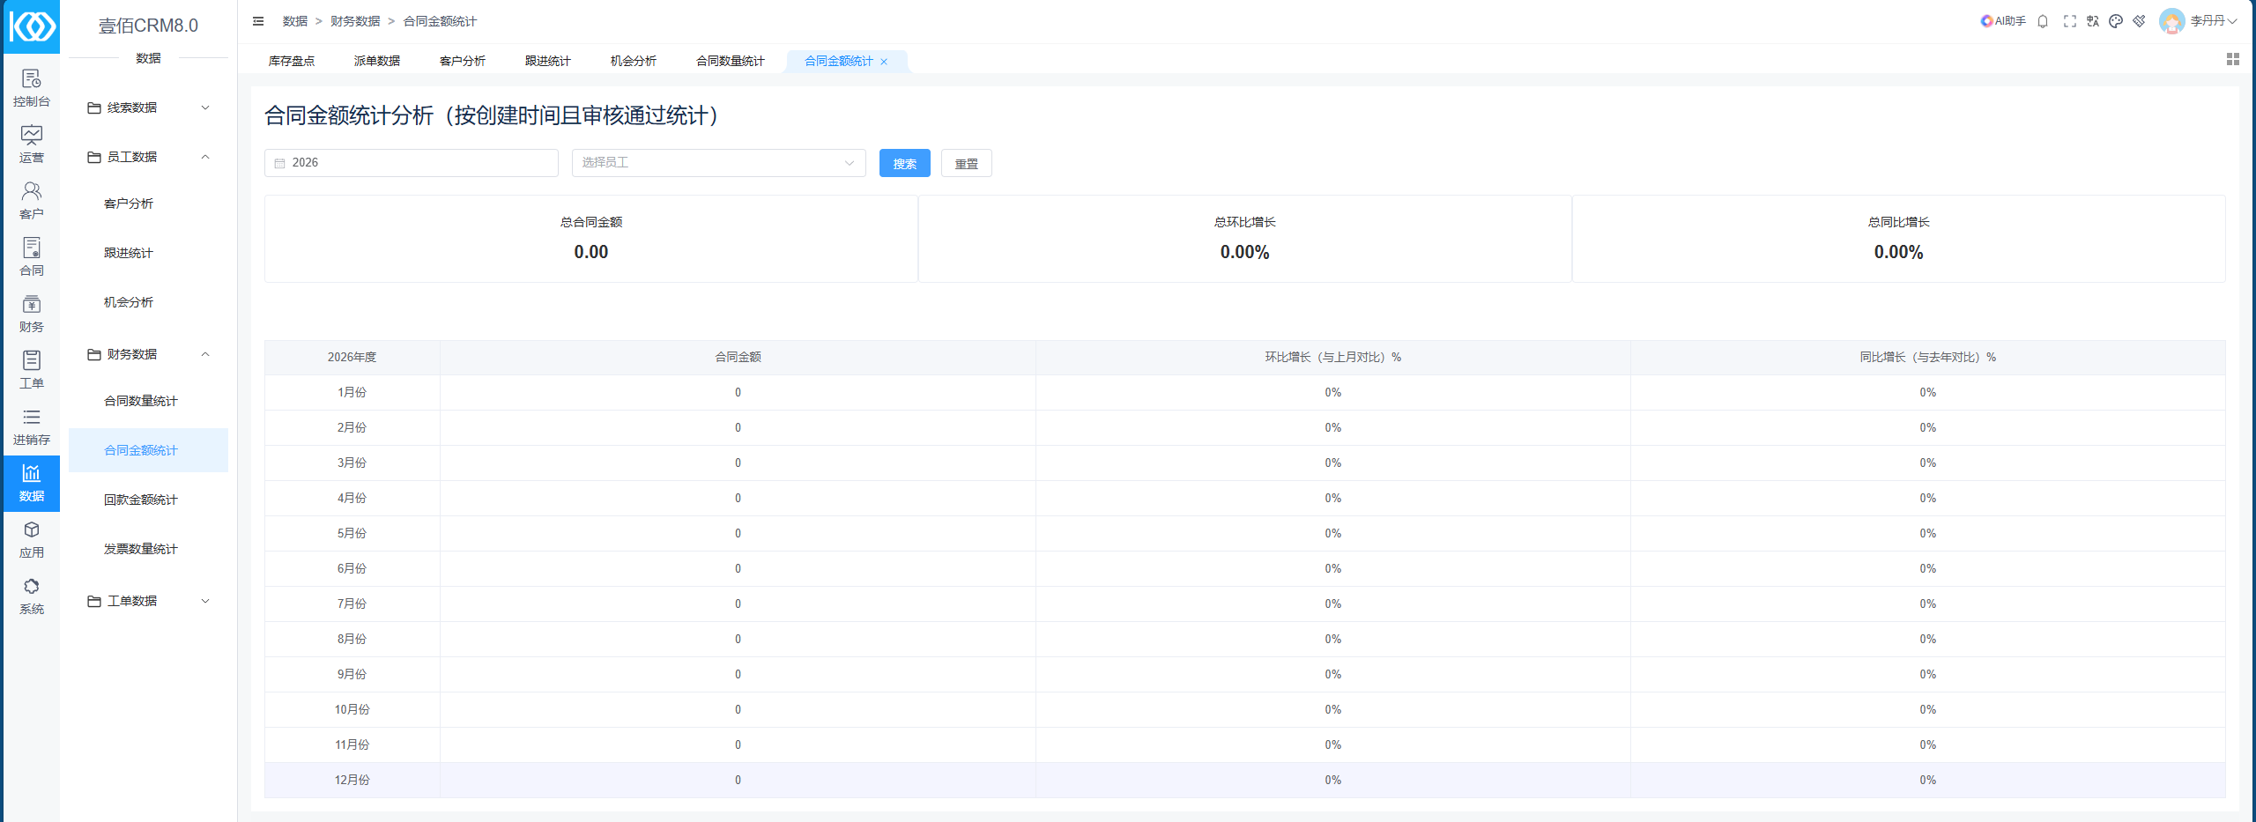Switch to the 合同数量统计 tab
Viewport: 2256px width, 822px height.
[x=731, y=61]
